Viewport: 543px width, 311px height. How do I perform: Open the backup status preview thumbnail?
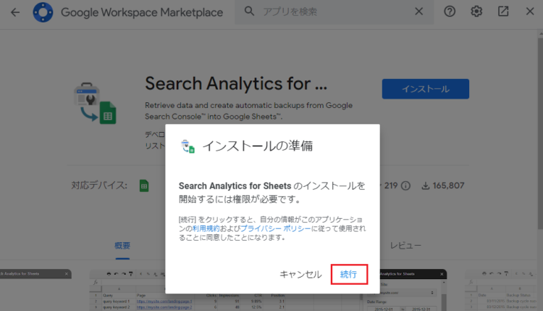(x=503, y=290)
